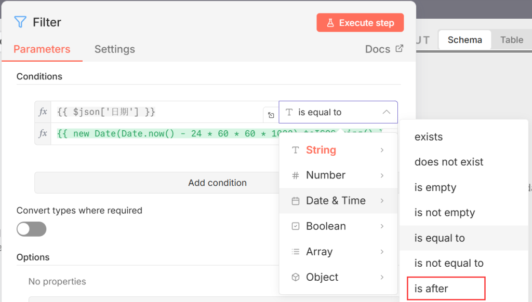Switch output view to Table
This screenshot has width=532, height=302.
click(511, 40)
